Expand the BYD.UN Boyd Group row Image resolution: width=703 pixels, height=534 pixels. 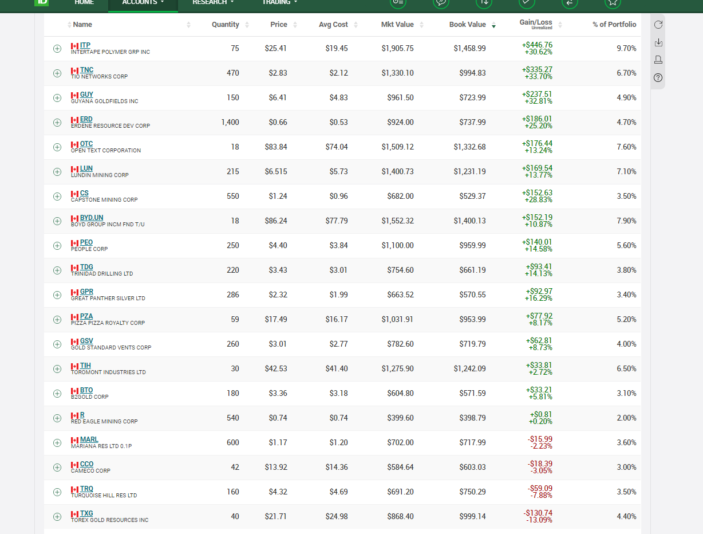(57, 221)
